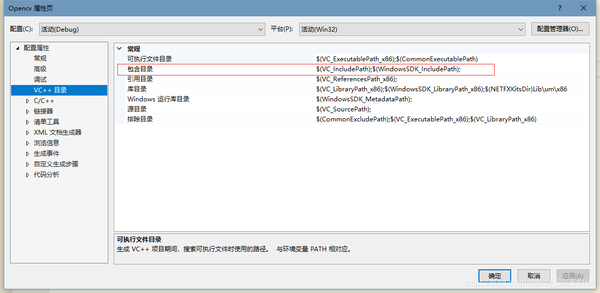Select the 链接器 tree label
This screenshot has width=600, height=293.
[x=43, y=111]
